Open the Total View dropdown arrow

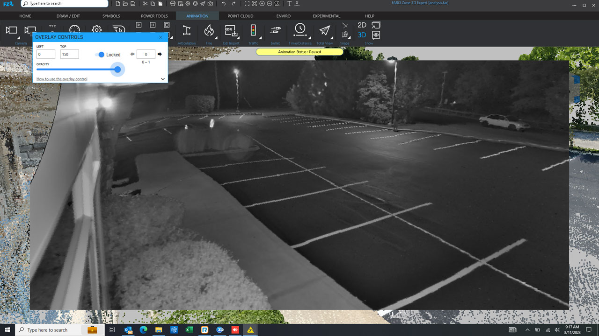(332, 38)
